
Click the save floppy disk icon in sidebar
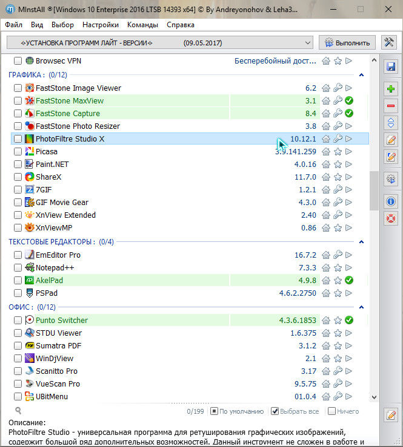click(x=391, y=67)
